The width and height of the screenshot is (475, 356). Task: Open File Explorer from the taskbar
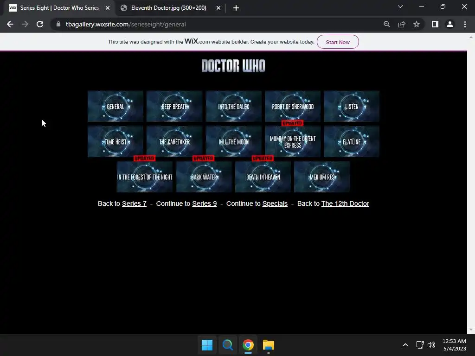point(269,345)
